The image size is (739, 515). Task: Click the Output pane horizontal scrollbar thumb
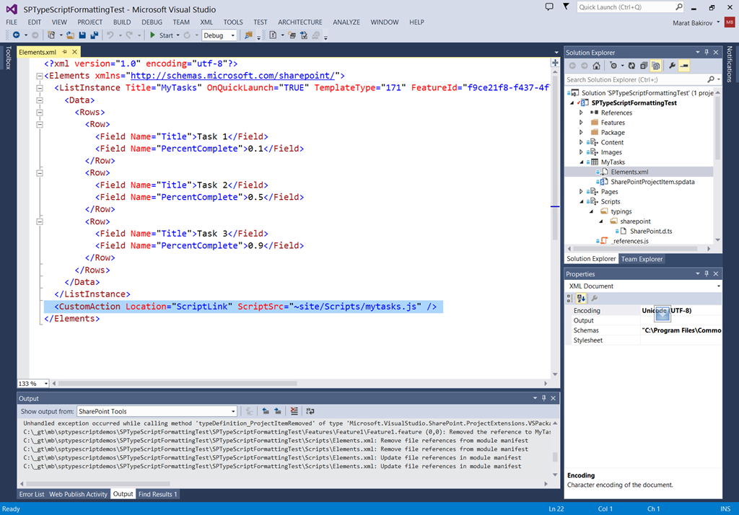(x=98, y=484)
